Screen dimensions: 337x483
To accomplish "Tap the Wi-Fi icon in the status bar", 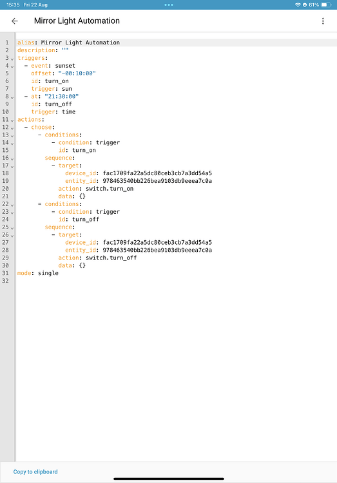I will click(x=298, y=5).
